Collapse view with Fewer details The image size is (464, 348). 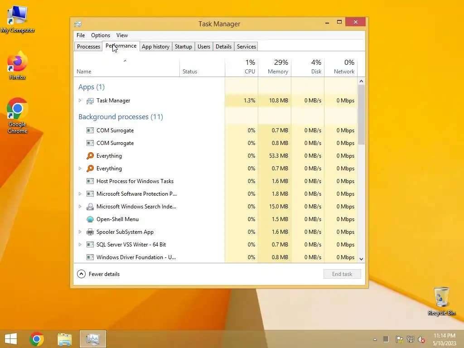tap(98, 274)
